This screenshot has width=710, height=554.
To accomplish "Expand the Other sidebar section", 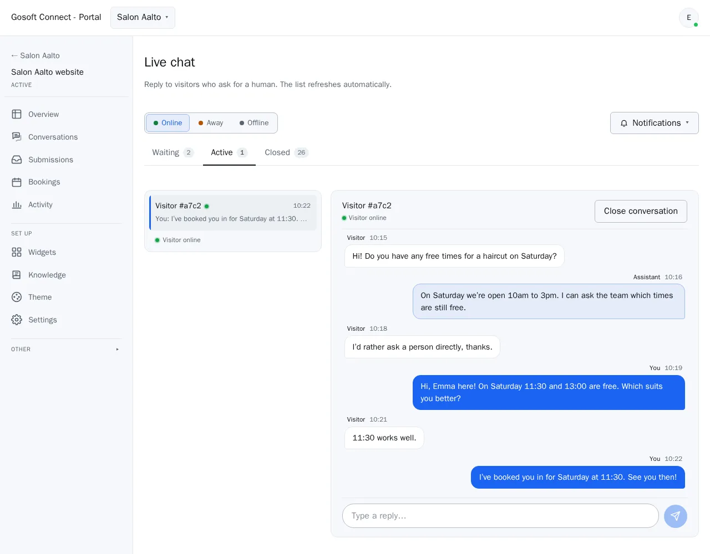I will click(67, 350).
